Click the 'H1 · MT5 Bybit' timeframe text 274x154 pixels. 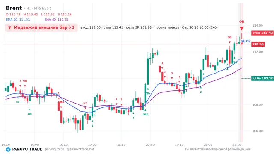click(x=38, y=9)
